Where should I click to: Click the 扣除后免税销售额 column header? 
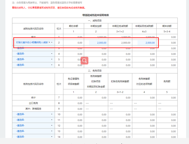(120, 81)
